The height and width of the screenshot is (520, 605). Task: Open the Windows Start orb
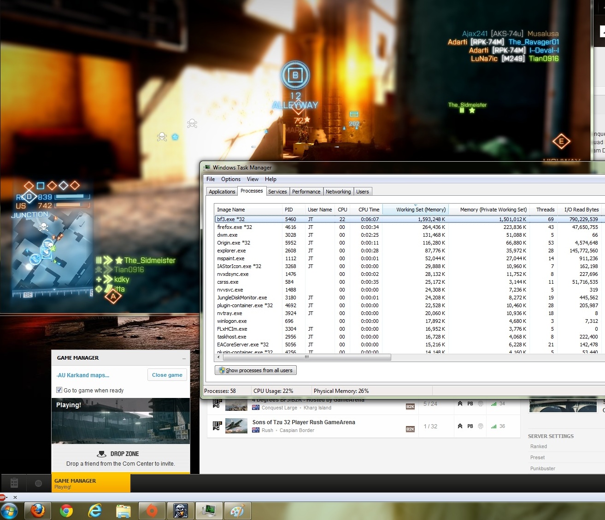point(9,511)
